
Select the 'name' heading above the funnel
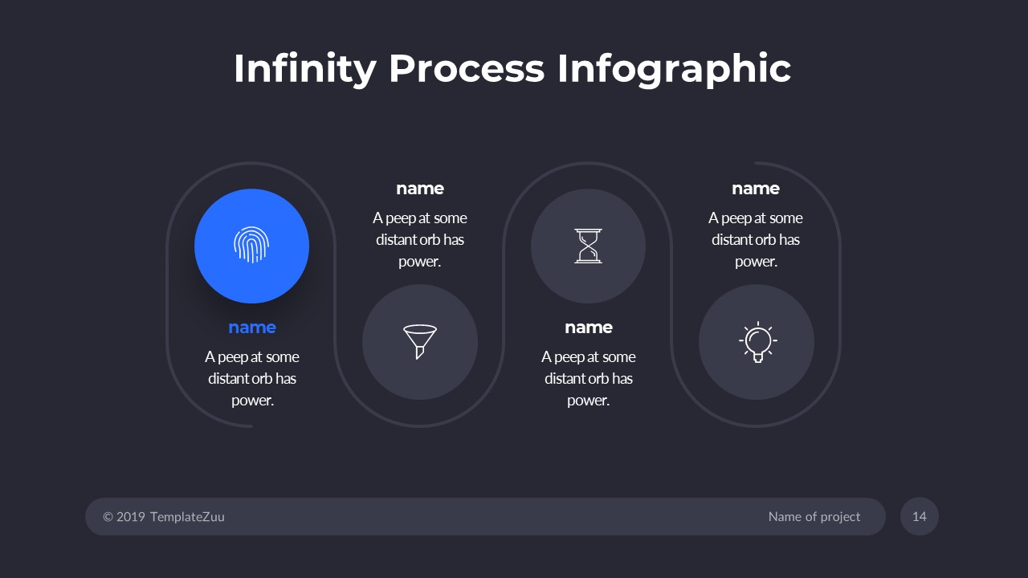click(x=420, y=188)
